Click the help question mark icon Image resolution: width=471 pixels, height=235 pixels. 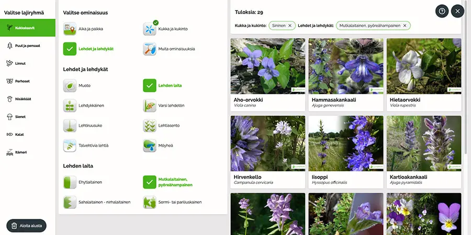tap(442, 11)
